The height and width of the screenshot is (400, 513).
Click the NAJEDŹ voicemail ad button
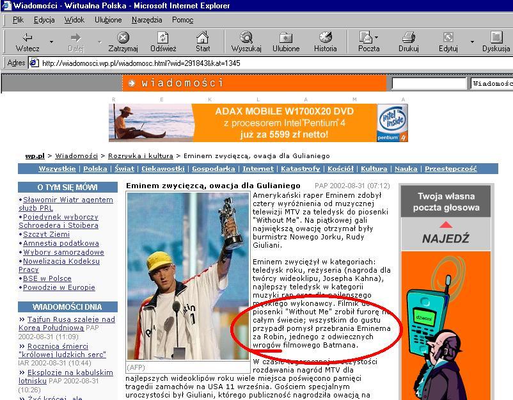446,234
